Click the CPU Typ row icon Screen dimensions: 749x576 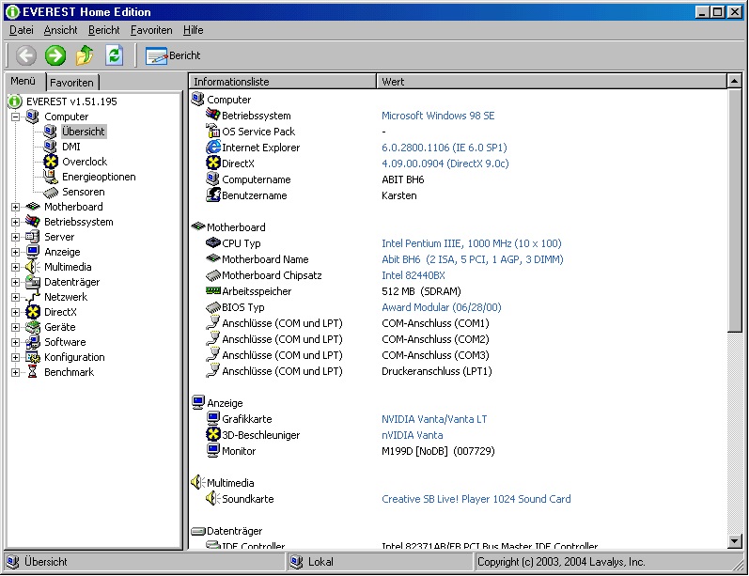[x=213, y=242]
